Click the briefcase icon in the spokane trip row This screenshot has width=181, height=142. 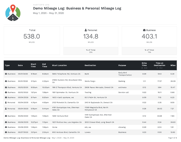(6, 97)
